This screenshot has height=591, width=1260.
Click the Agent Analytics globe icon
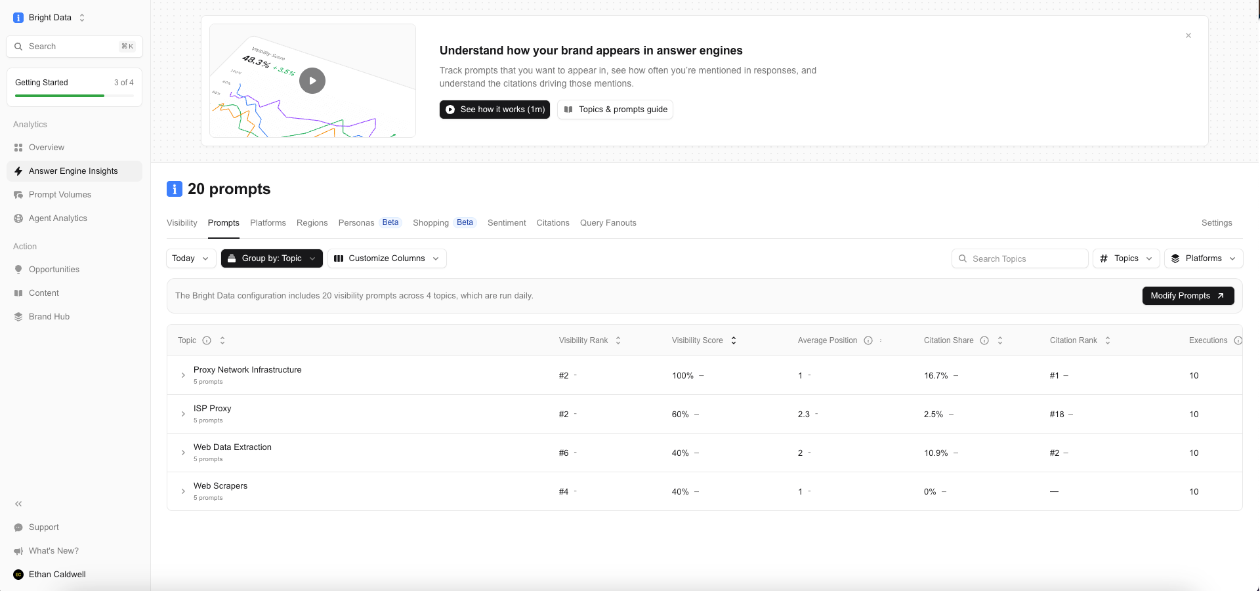click(x=18, y=218)
